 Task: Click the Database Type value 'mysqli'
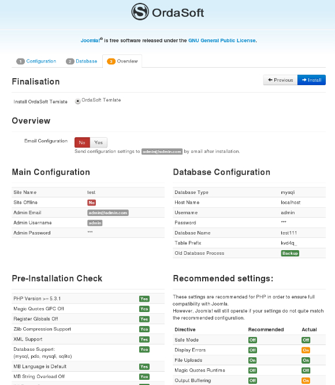coord(288,192)
